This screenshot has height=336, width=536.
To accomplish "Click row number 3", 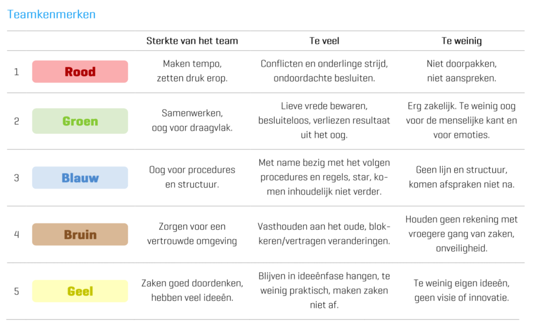I will tap(16, 178).
